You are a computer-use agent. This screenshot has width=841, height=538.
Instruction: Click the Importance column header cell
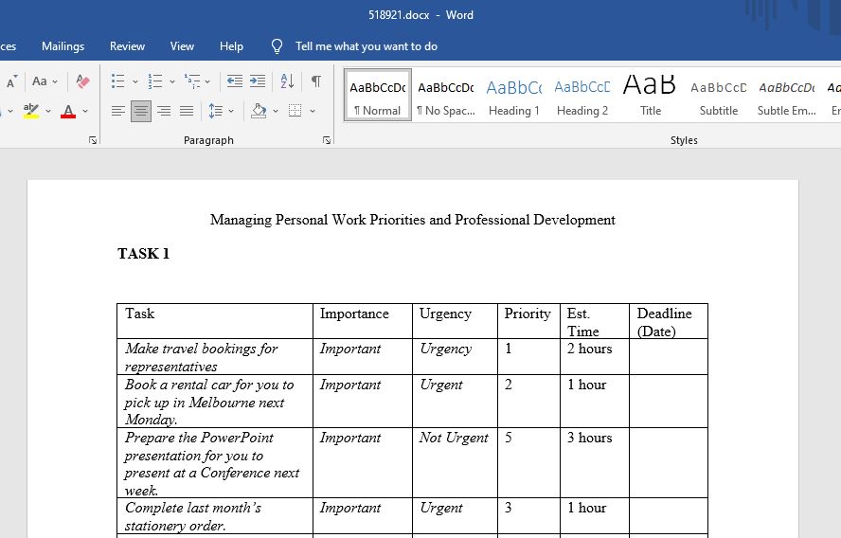[x=363, y=321]
